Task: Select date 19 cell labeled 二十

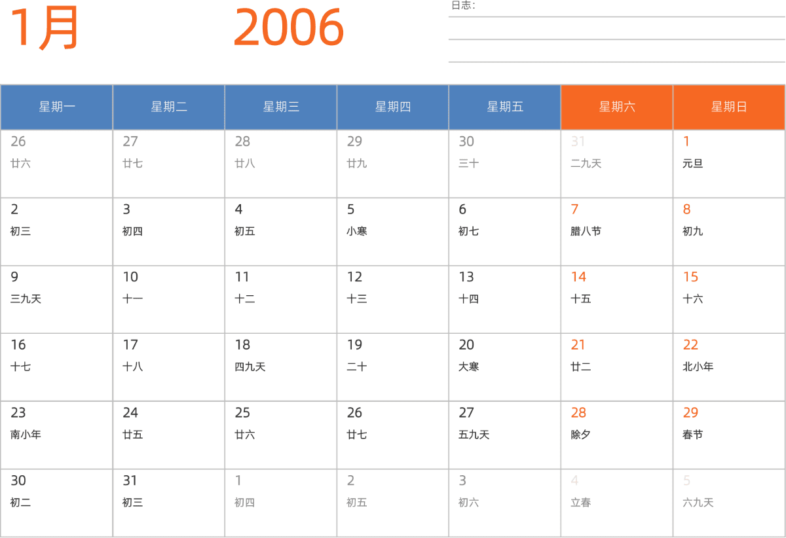Action: pyautogui.click(x=393, y=367)
